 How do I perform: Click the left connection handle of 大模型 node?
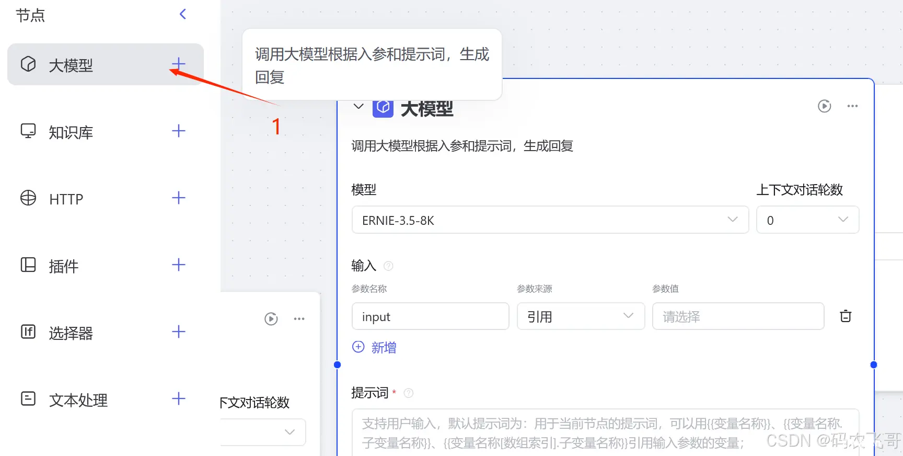(x=338, y=364)
